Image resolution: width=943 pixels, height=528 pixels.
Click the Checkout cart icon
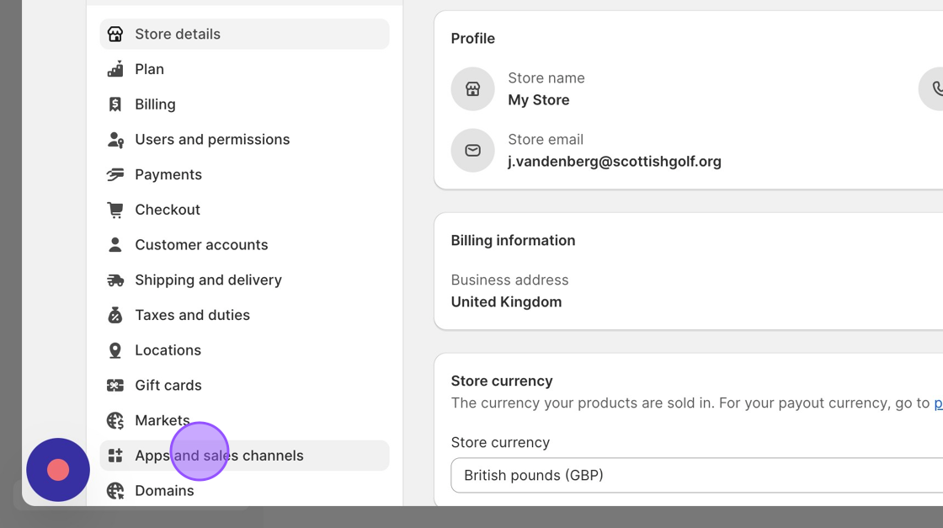[115, 210]
